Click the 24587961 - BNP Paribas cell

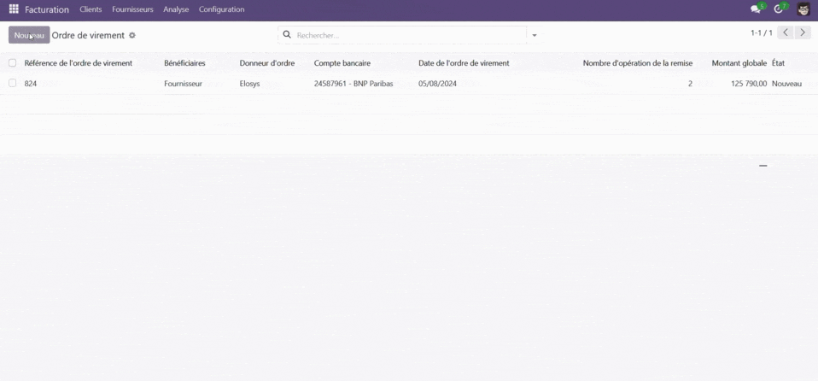click(x=353, y=83)
